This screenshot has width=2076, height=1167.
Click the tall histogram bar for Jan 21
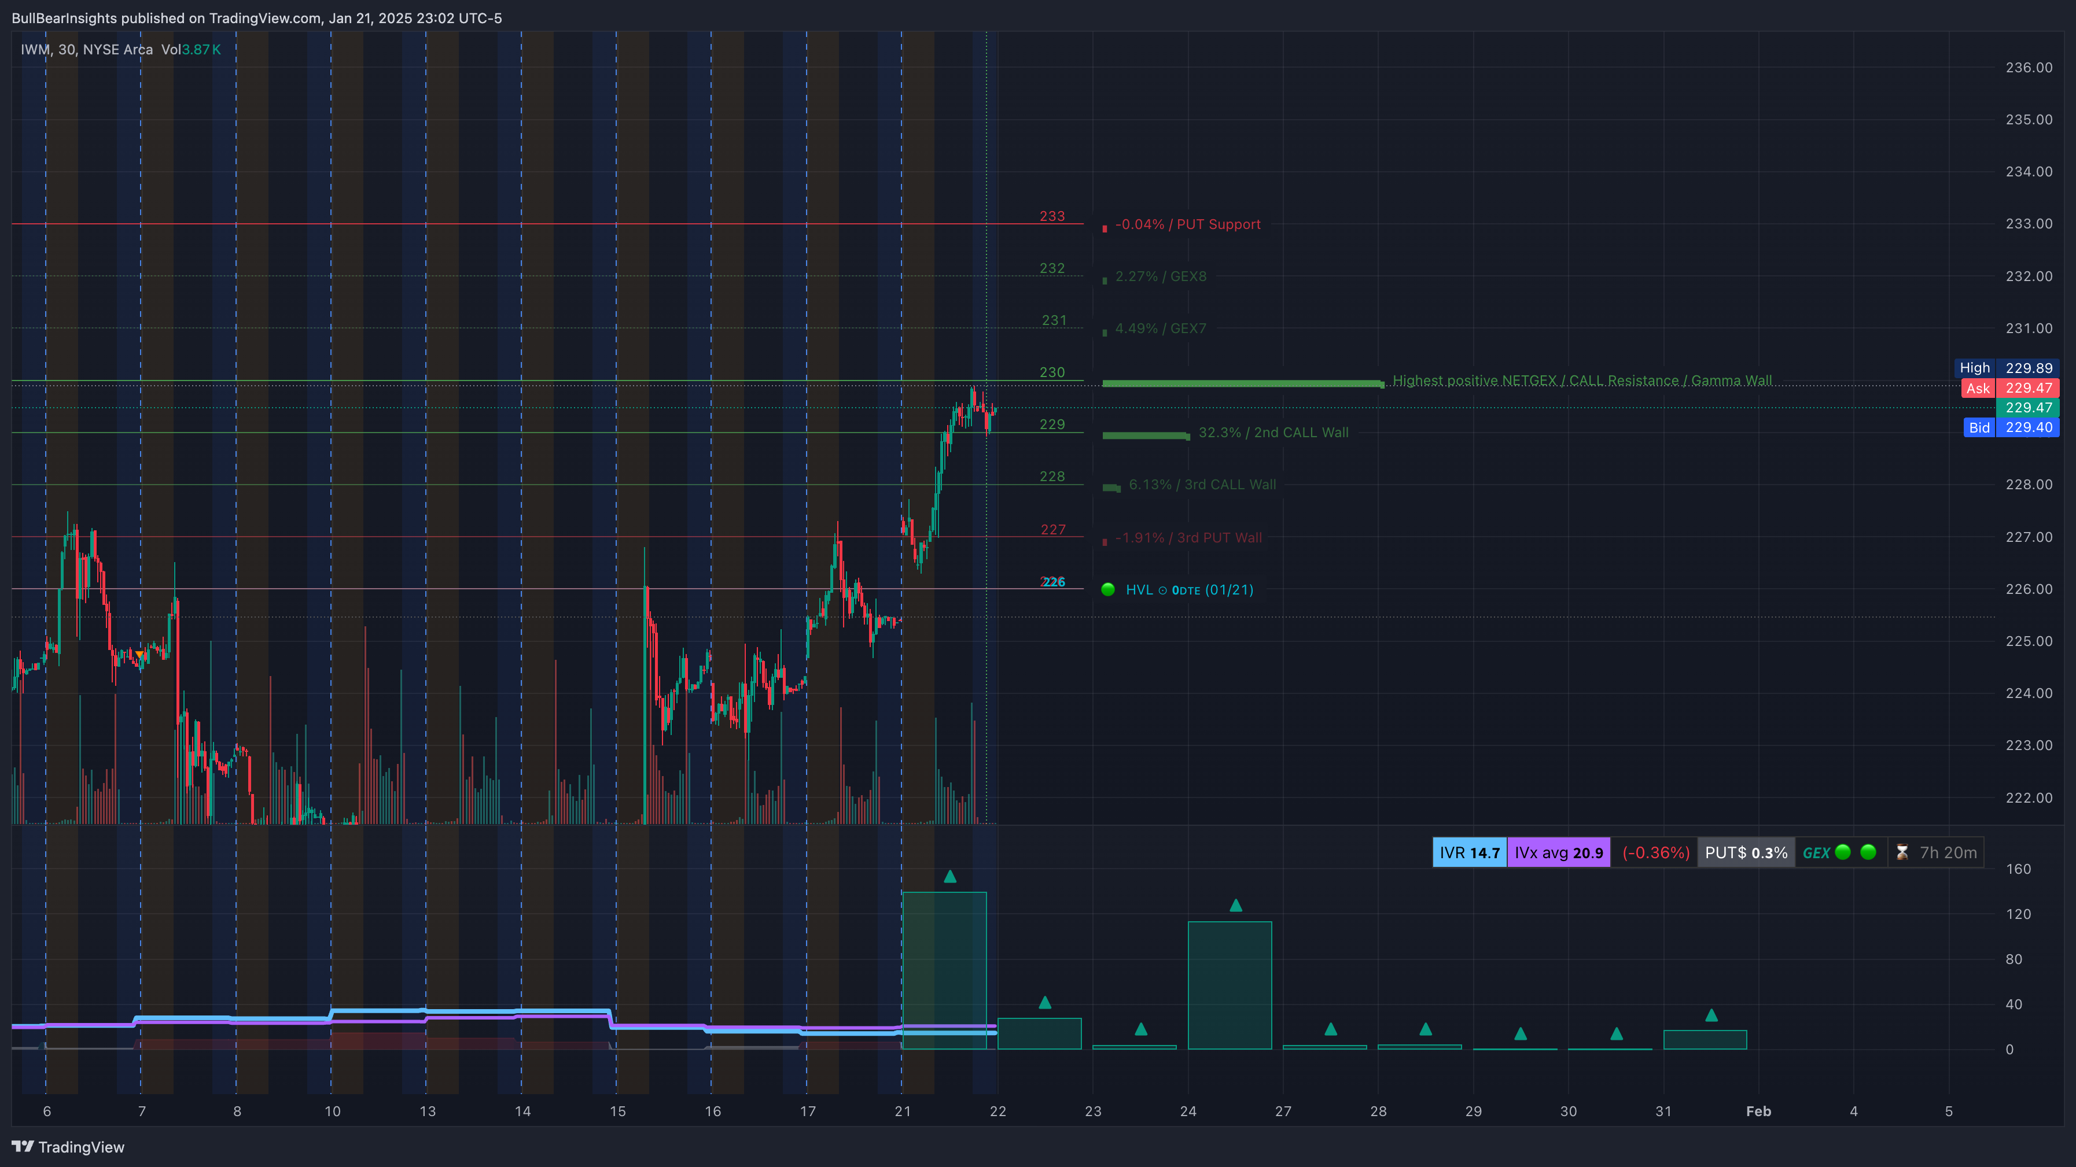[x=944, y=970]
